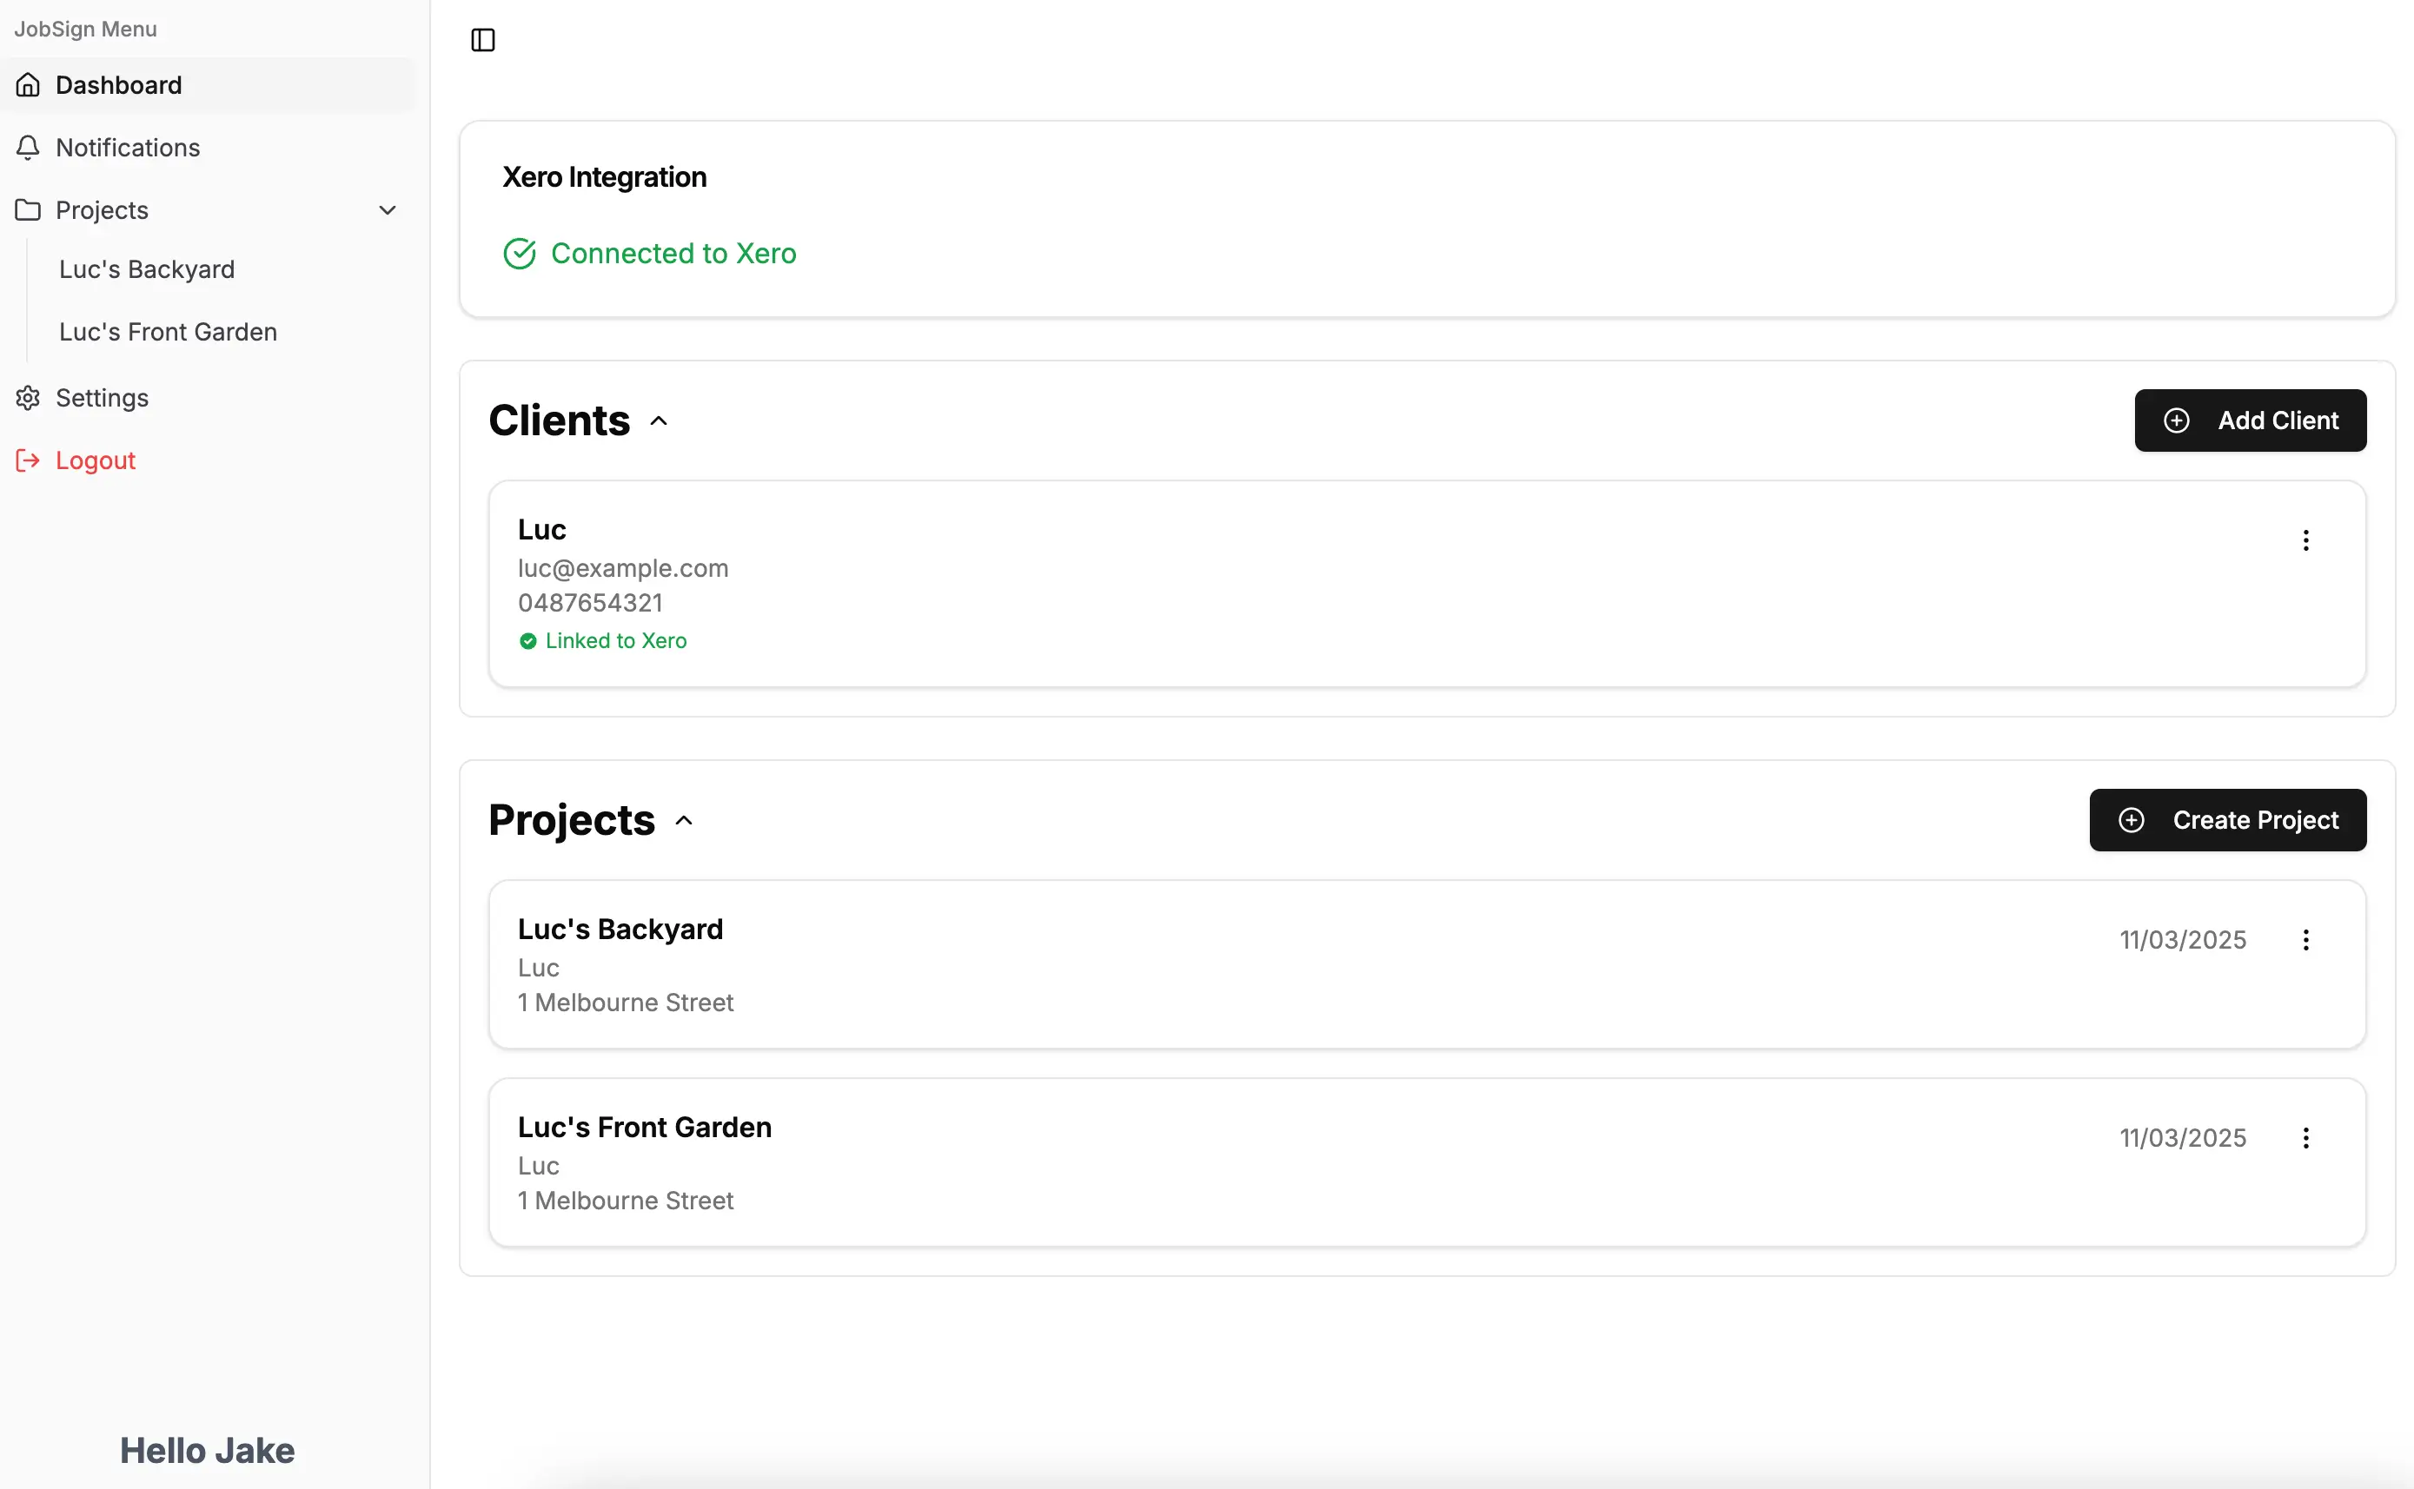This screenshot has width=2414, height=1489.
Task: Click the Dashboard home icon
Action: (x=28, y=86)
